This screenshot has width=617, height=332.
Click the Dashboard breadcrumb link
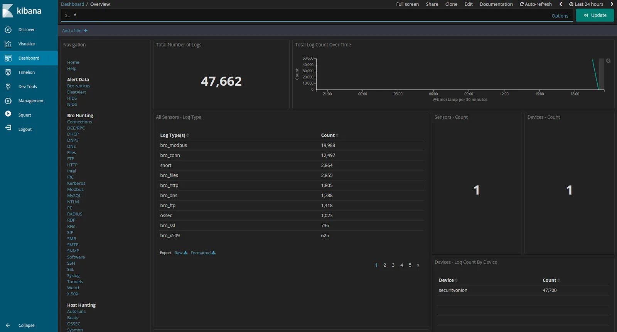coord(72,4)
